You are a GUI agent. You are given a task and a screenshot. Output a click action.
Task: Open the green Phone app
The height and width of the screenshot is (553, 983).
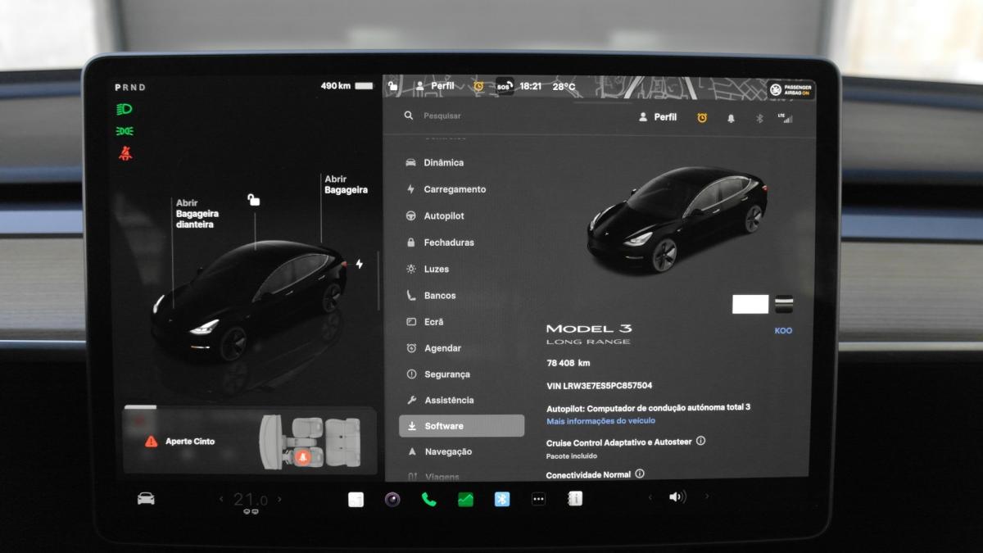pos(429,499)
